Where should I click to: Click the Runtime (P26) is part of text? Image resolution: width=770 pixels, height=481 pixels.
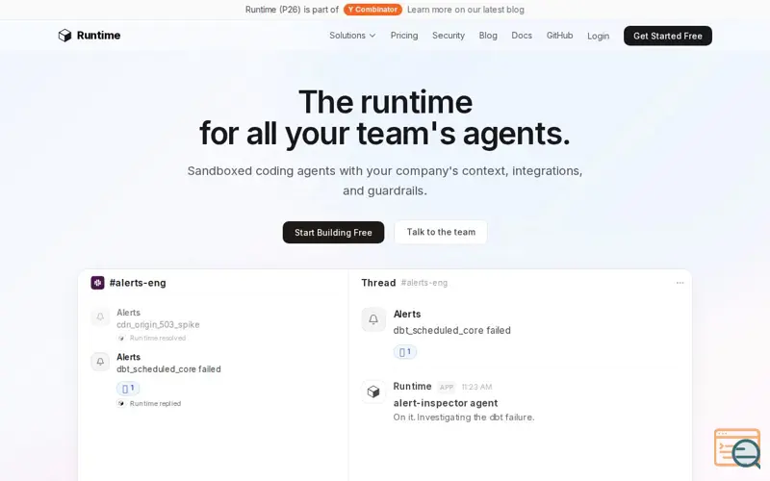(292, 10)
